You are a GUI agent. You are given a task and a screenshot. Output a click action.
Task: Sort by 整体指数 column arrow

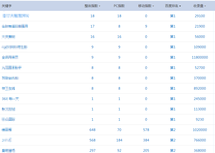[100, 6]
